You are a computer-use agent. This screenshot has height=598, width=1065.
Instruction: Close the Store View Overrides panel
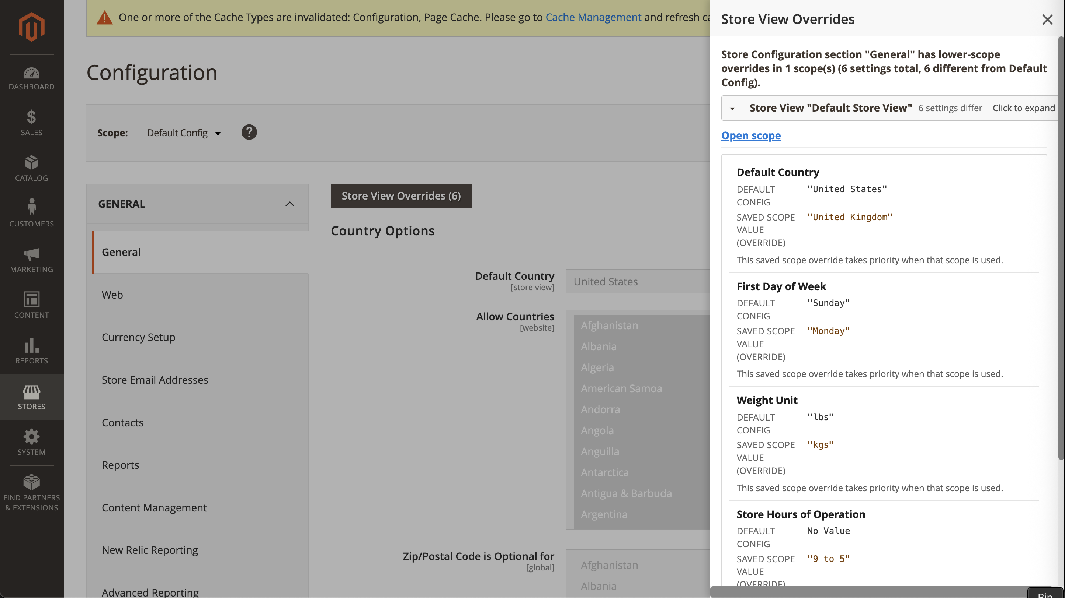tap(1047, 20)
